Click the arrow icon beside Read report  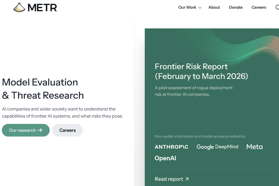tap(187, 179)
